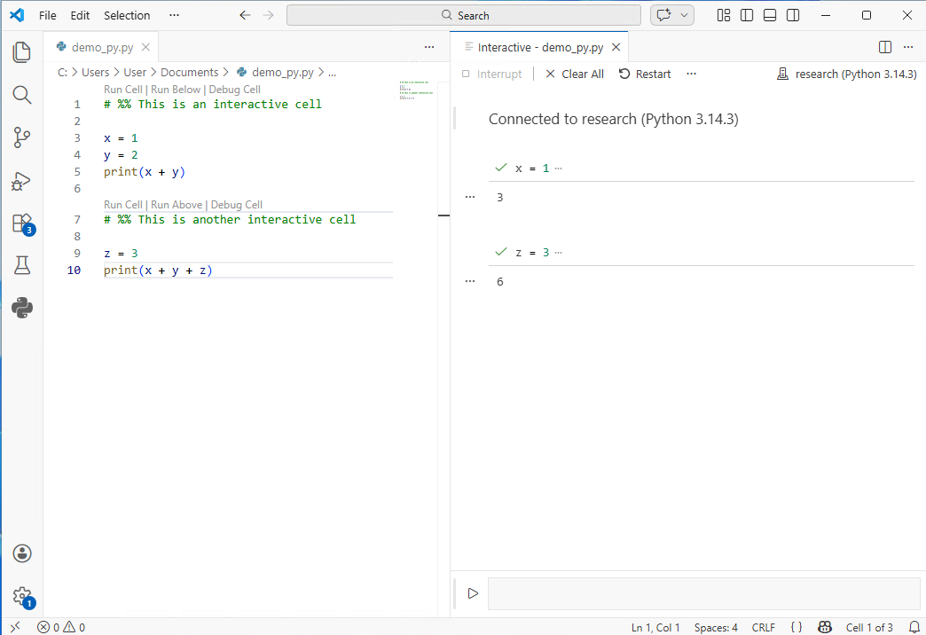The height and width of the screenshot is (635, 926).
Task: Open the Selection menu
Action: coord(127,15)
